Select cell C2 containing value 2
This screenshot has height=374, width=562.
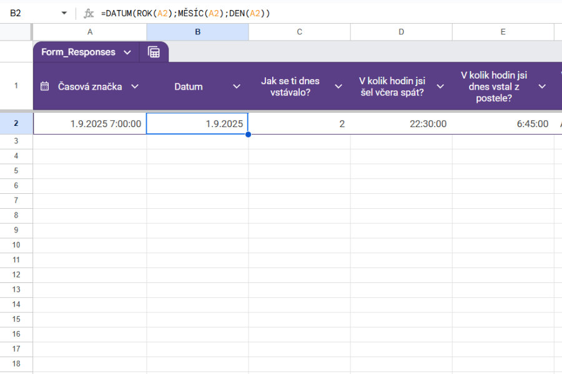tap(299, 123)
